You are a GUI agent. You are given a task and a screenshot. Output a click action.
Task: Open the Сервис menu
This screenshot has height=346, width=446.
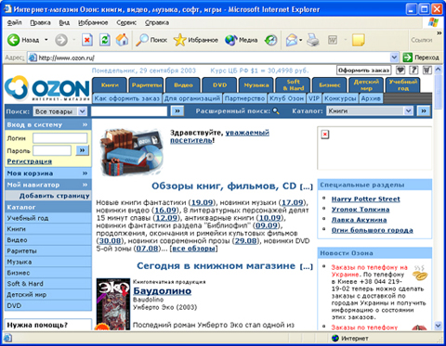(x=126, y=22)
